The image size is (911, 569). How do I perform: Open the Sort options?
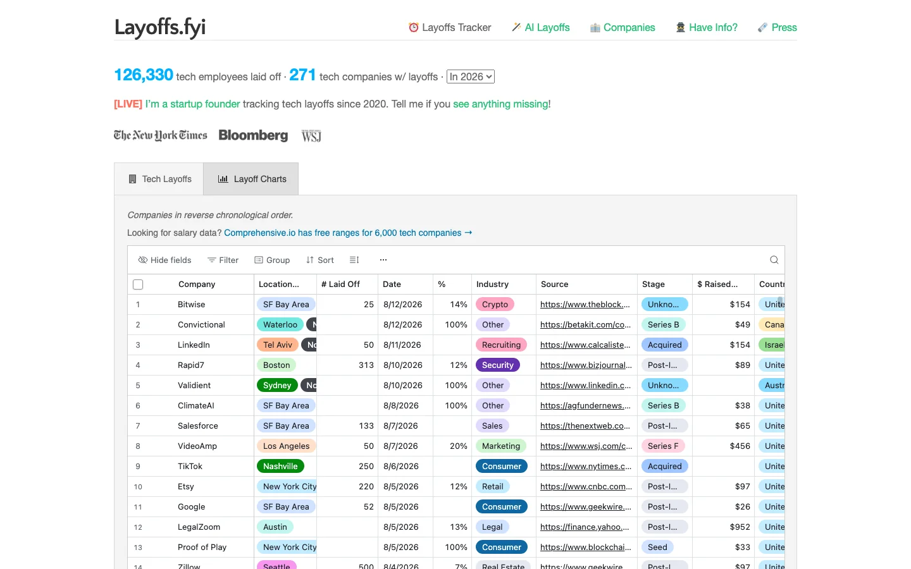click(320, 260)
